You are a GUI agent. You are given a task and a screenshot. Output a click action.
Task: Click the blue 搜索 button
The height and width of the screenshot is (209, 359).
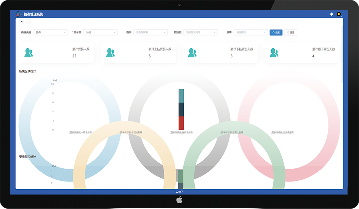(276, 32)
